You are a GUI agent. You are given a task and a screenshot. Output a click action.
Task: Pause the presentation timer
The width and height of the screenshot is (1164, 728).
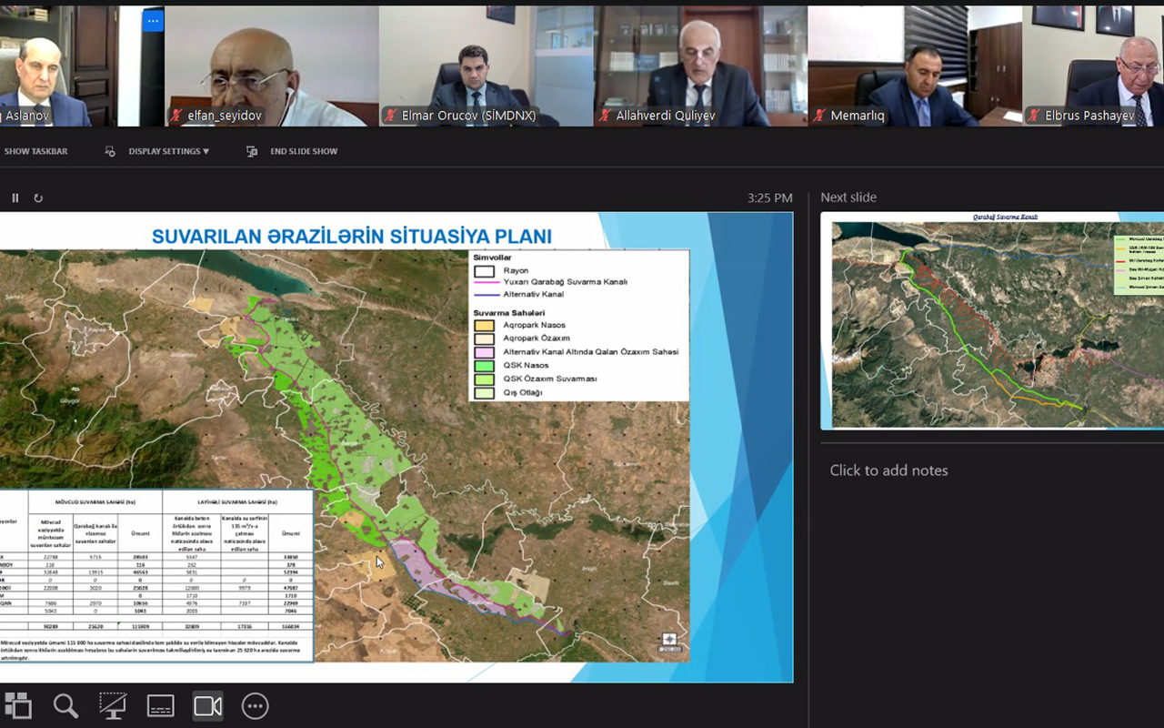coord(15,197)
